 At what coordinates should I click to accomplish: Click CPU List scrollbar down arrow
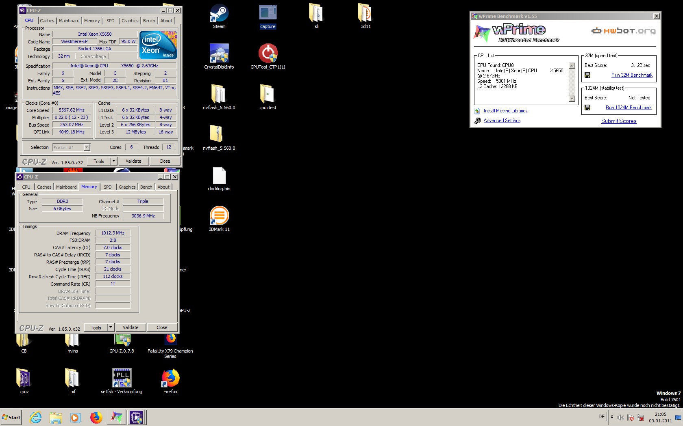pos(572,99)
